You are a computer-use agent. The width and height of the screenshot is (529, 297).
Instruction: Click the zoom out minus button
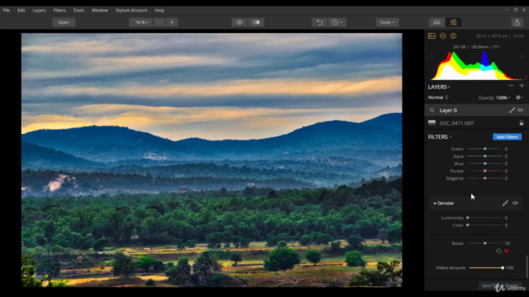159,22
